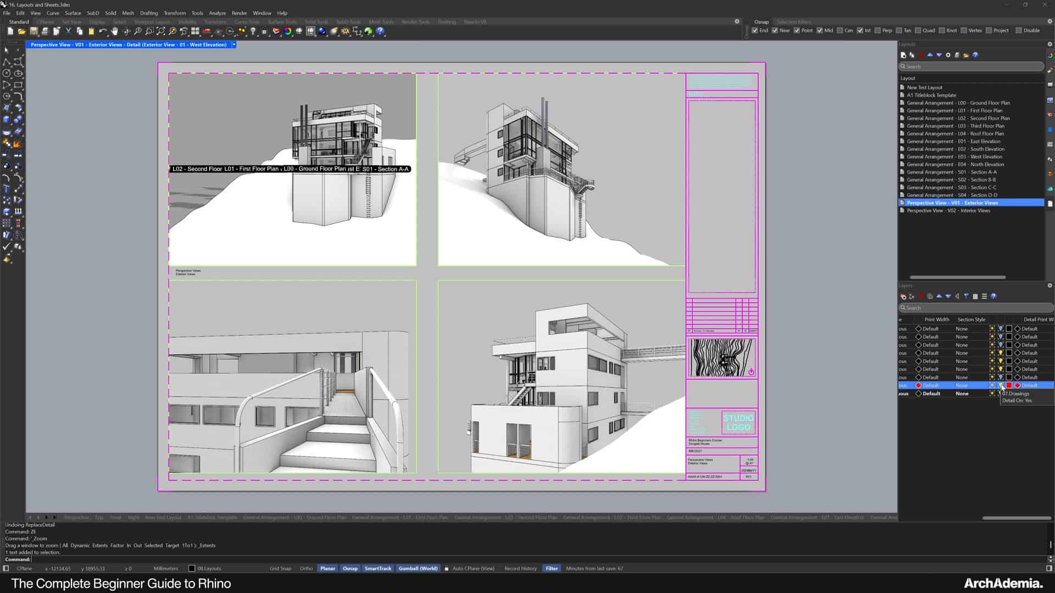Click the Layouts panel search field
1055x593 pixels.
tap(971, 66)
